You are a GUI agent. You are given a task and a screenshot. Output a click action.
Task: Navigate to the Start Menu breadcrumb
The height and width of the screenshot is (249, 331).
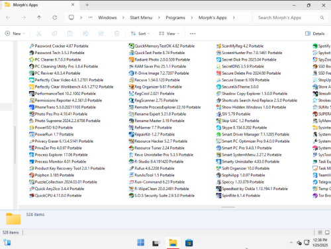point(141,18)
